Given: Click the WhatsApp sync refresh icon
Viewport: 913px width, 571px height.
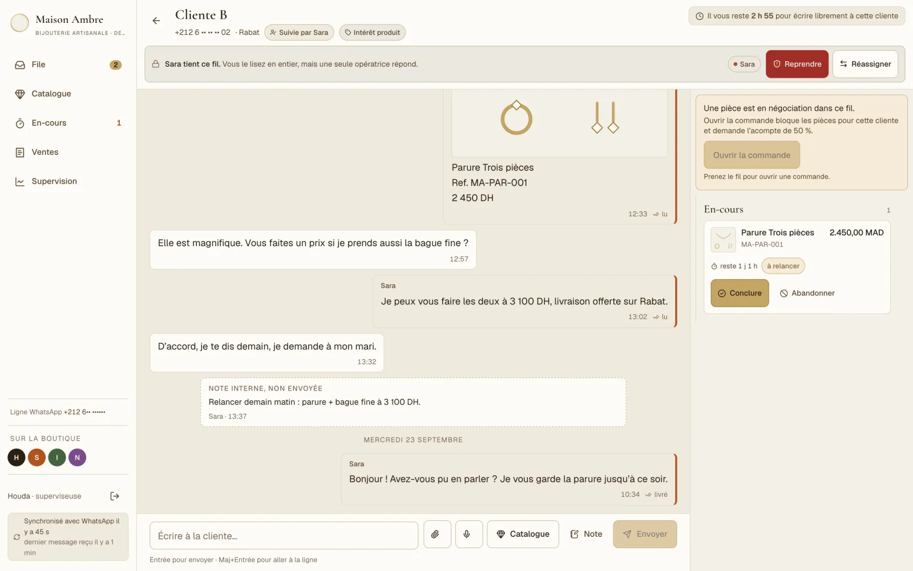Looking at the screenshot, I should pyautogui.click(x=17, y=537).
